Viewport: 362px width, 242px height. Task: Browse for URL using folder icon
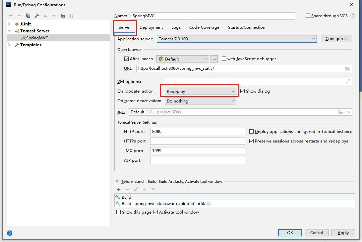[x=347, y=69]
